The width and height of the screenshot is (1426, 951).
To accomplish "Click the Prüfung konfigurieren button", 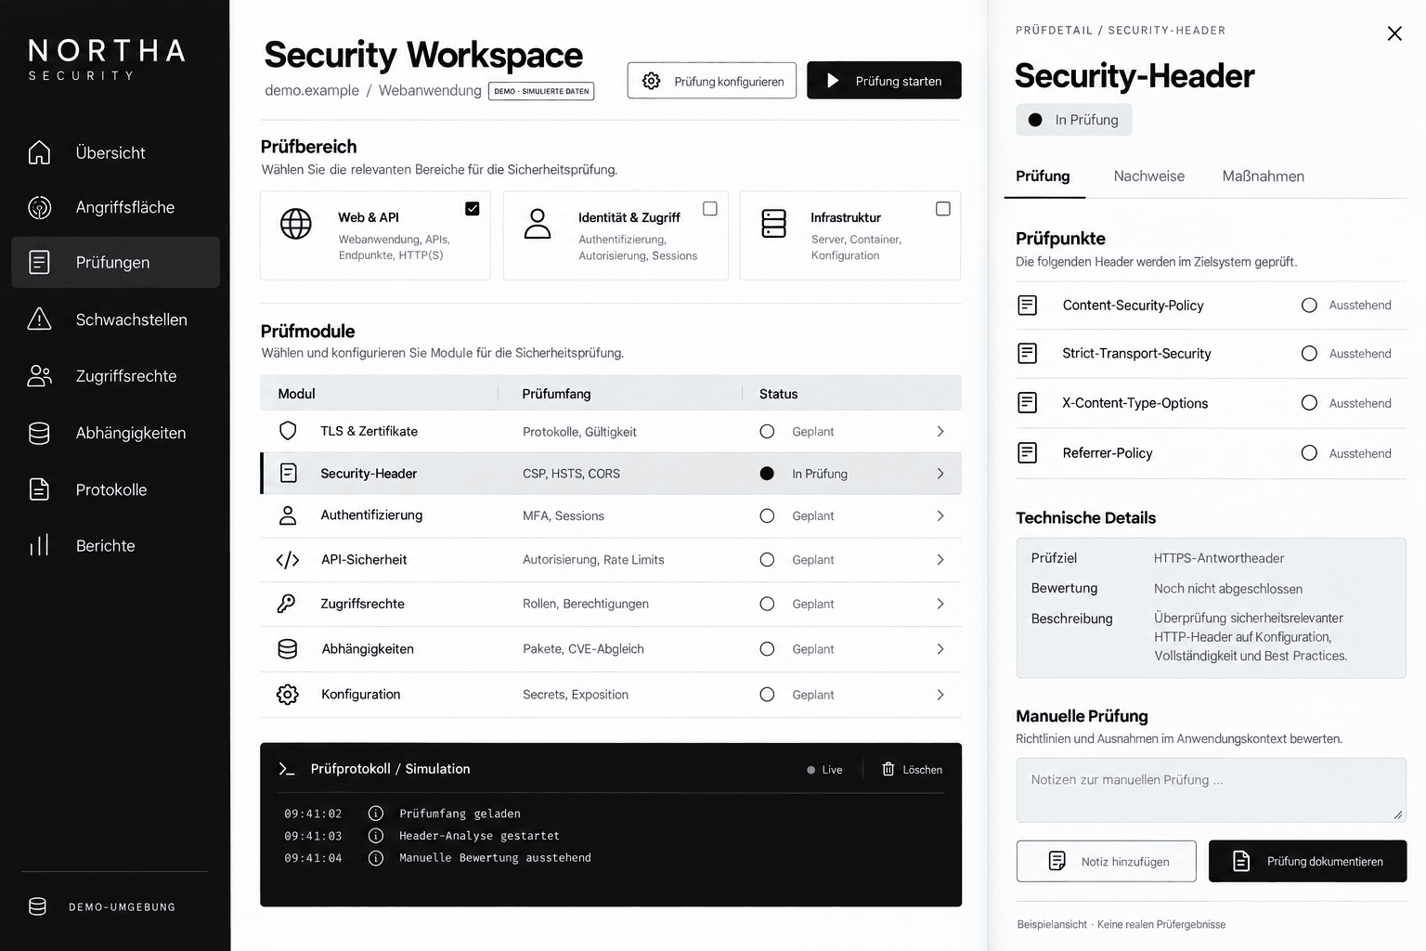I will point(712,81).
